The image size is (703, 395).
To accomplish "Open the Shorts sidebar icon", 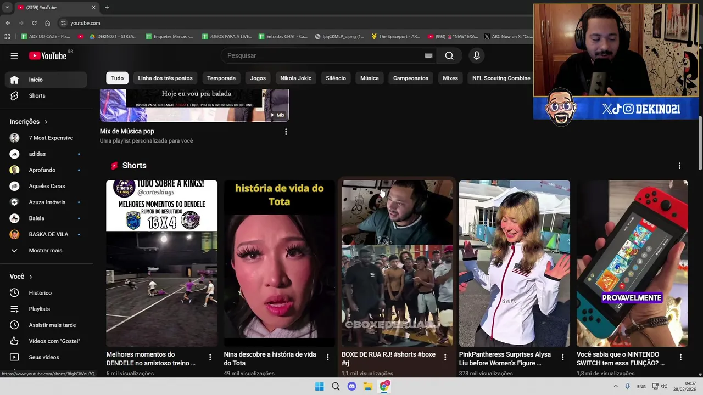I will (x=14, y=95).
